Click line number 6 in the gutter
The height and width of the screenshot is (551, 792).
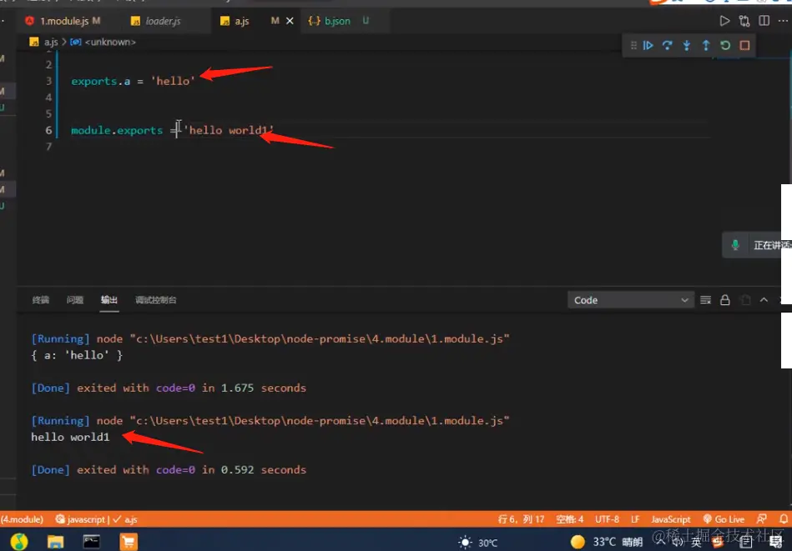[x=48, y=130]
